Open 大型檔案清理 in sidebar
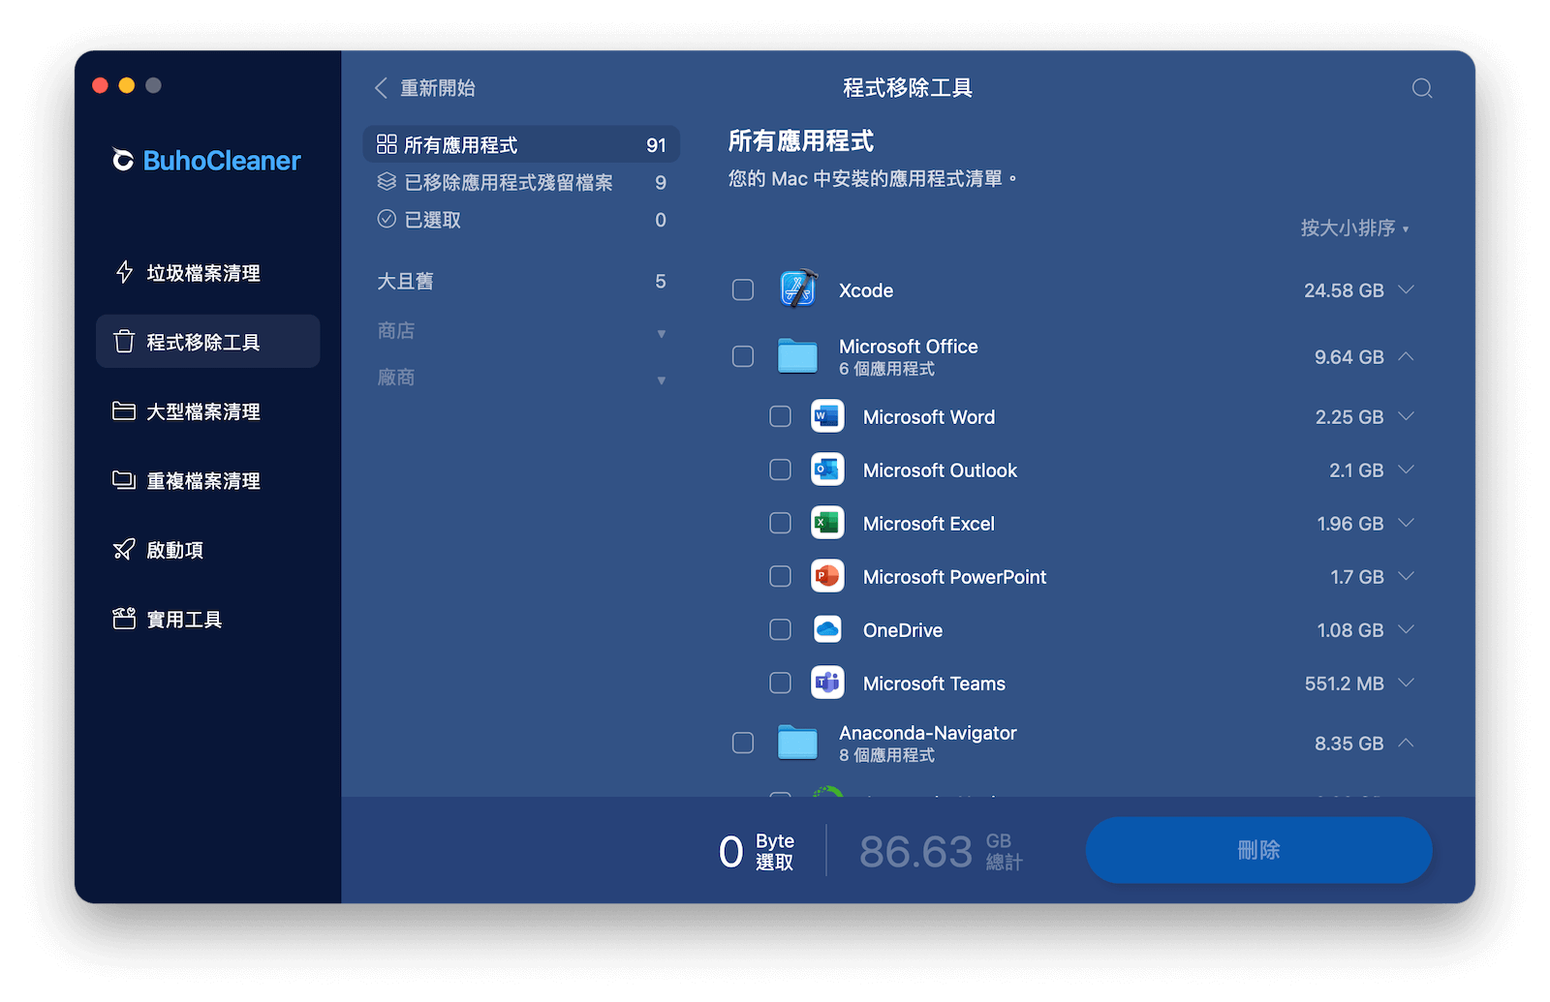Viewport: 1550px width, 1002px height. tap(207, 411)
